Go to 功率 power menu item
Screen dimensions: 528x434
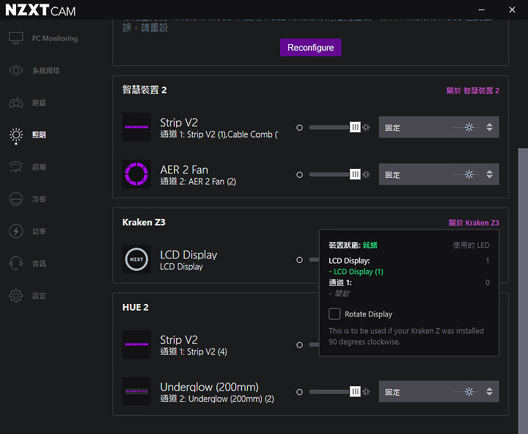coord(39,231)
